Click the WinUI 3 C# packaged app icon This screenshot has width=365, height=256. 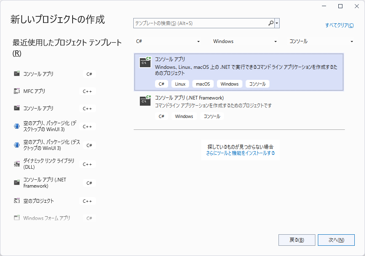pyautogui.click(x=17, y=145)
